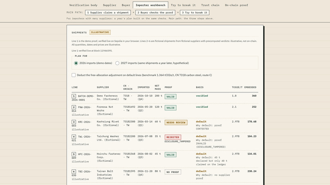Click the IMPORTED column header
Screen dimensions: 330x185
(x=144, y=87)
